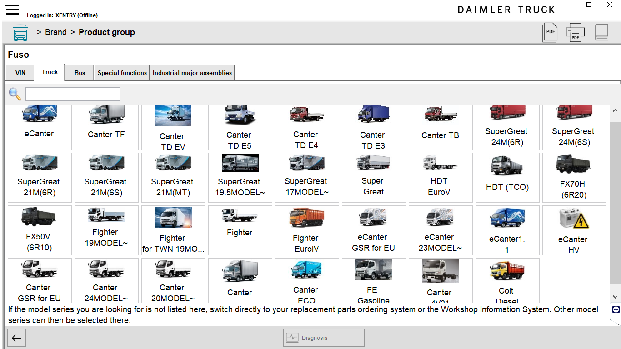Export page as PDF document icon
Screen dimensions: 621x349
(550, 32)
